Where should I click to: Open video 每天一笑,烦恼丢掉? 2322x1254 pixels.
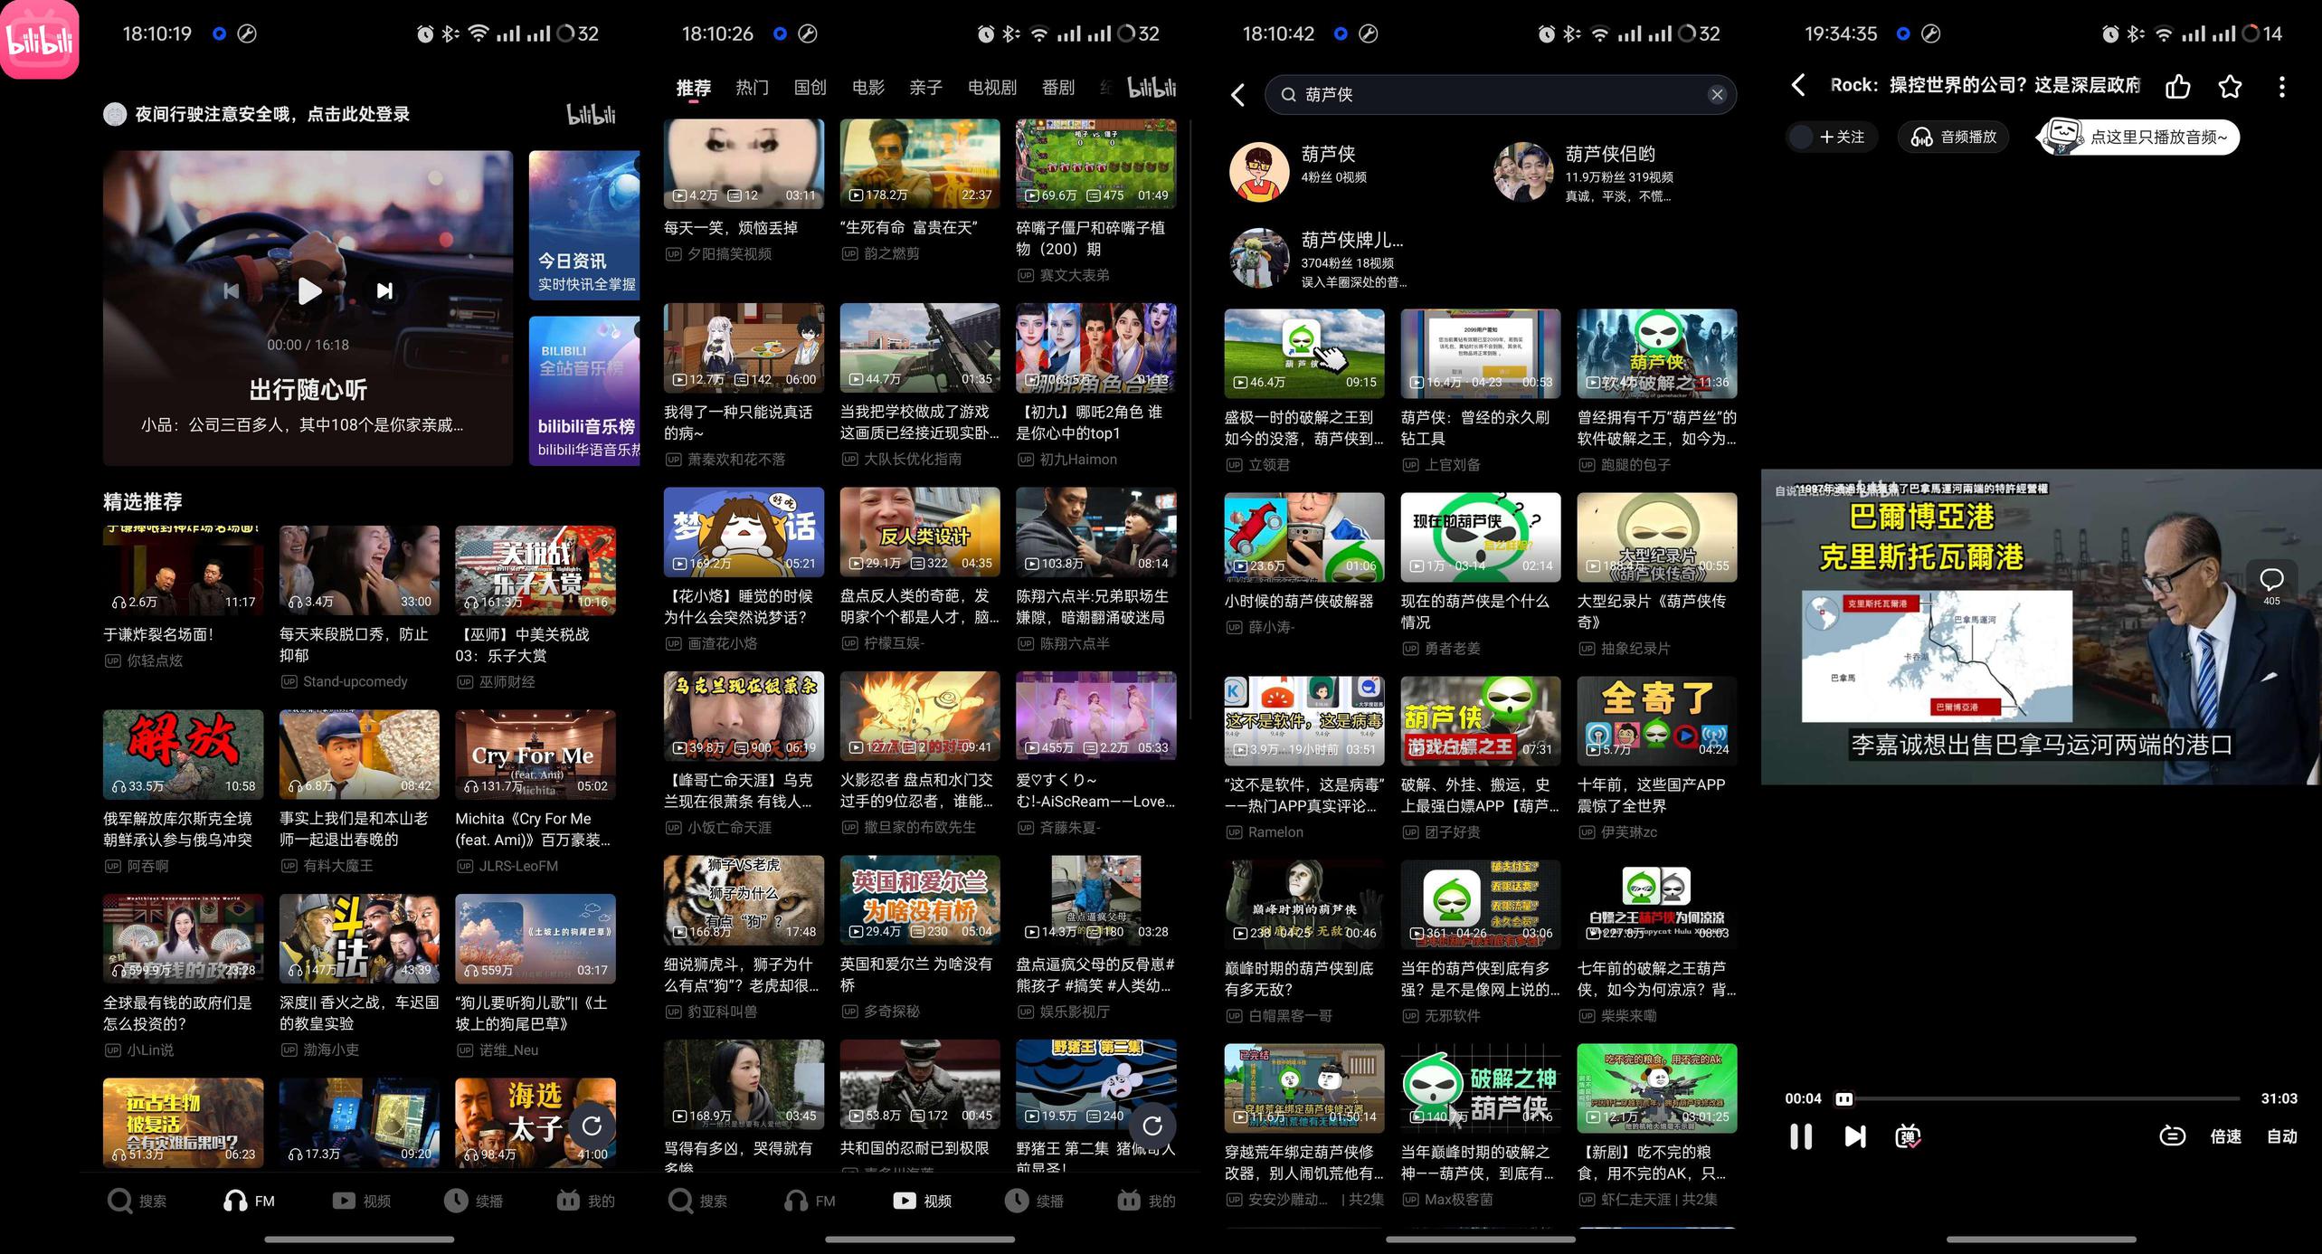pos(744,191)
